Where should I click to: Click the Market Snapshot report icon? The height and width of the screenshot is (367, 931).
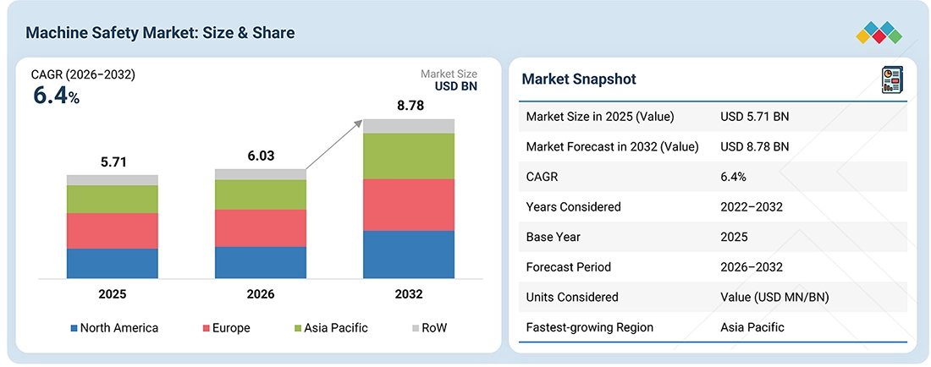coord(892,80)
